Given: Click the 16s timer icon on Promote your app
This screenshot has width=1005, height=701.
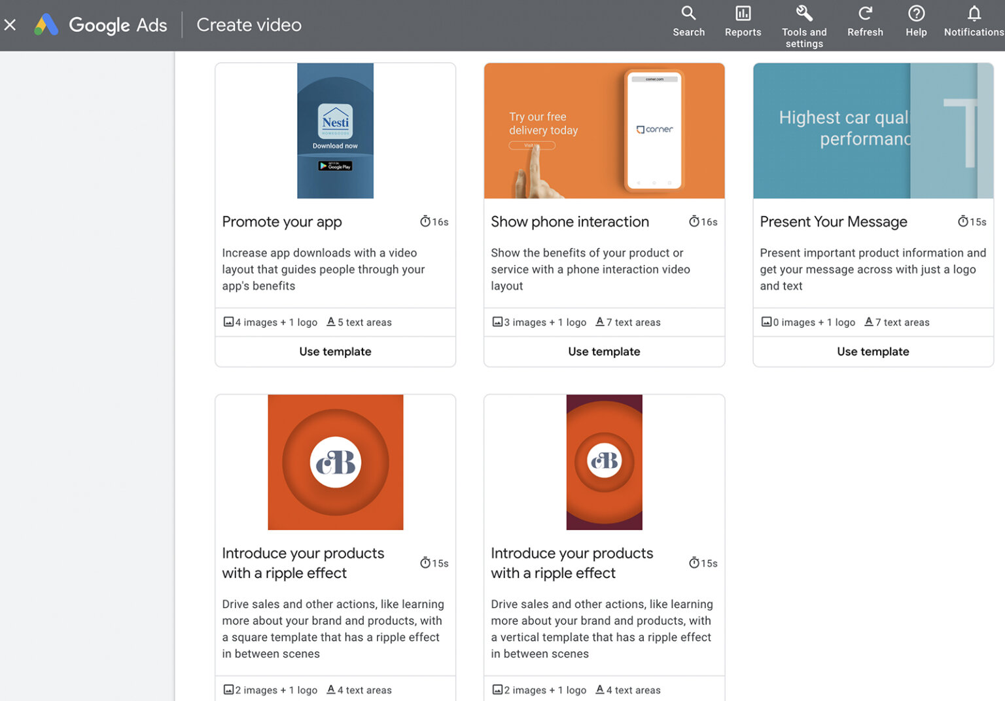Looking at the screenshot, I should [425, 222].
